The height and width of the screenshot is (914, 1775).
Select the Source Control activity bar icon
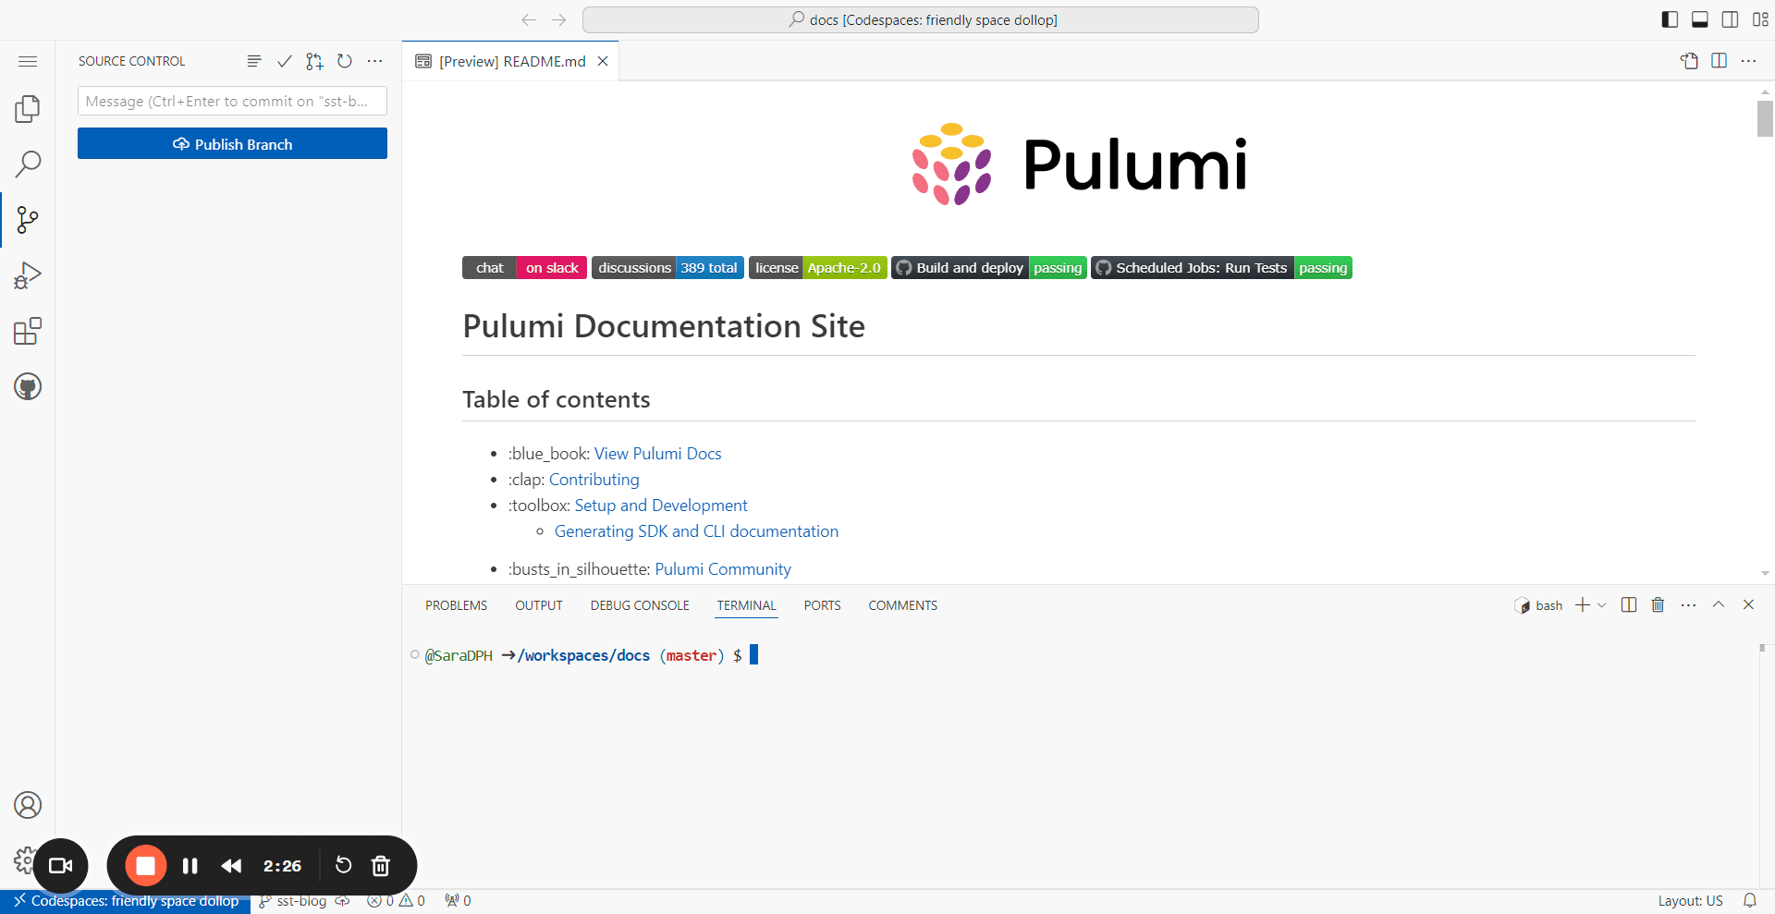click(x=28, y=220)
